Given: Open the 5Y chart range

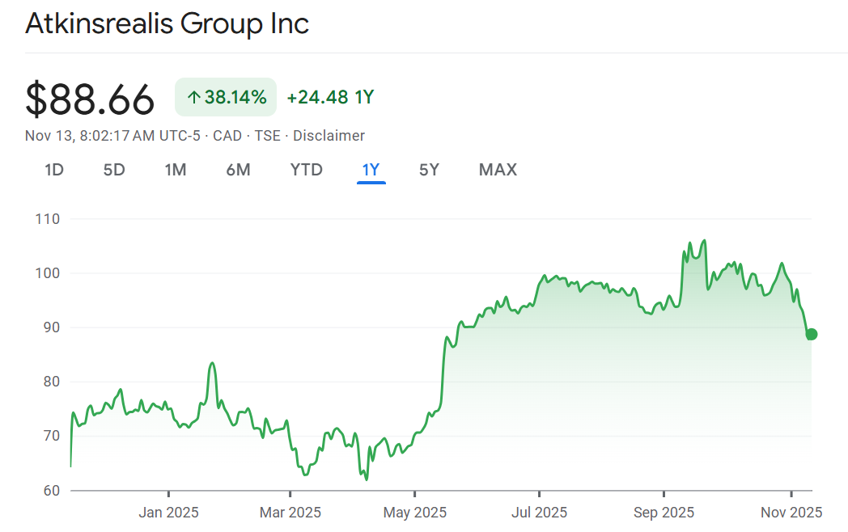Looking at the screenshot, I should (429, 170).
